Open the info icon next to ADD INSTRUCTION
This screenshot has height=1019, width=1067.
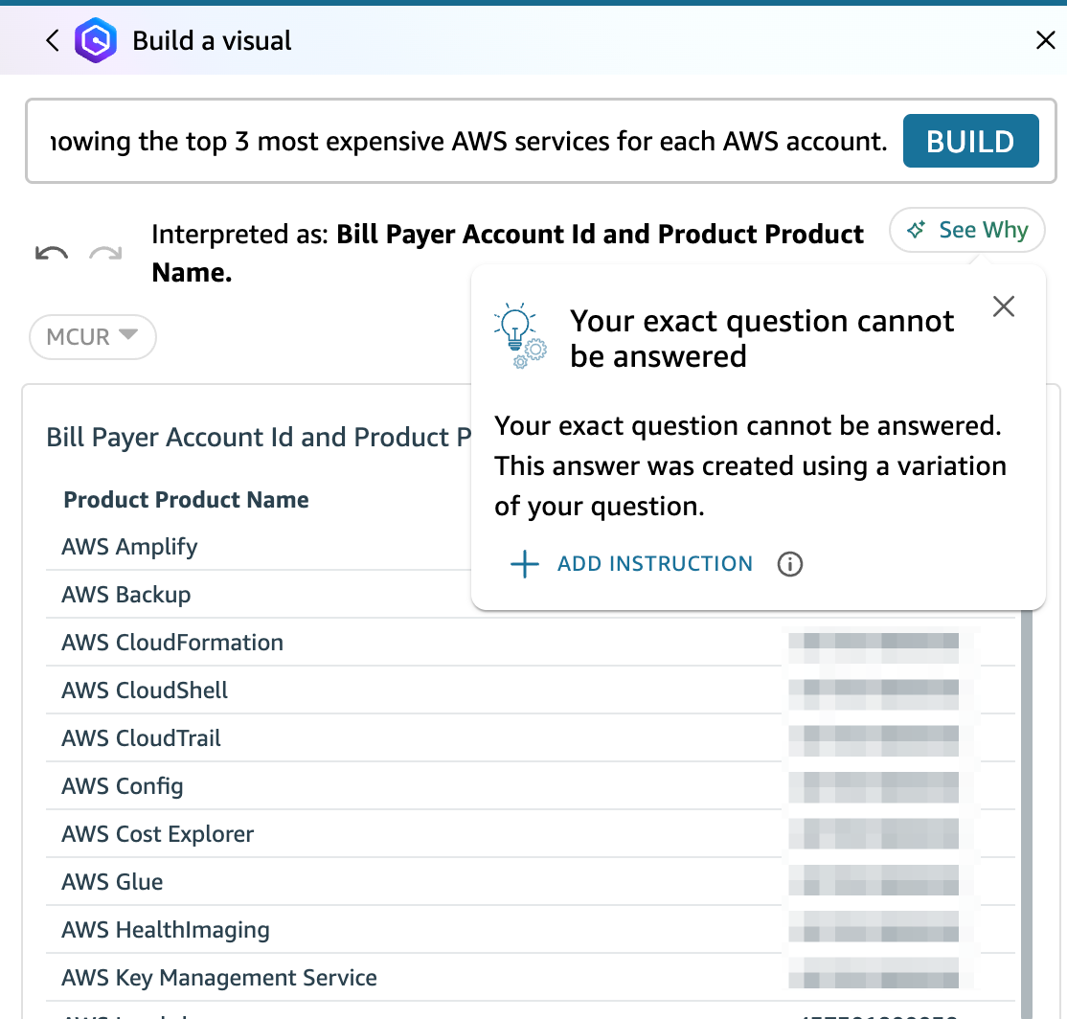[x=790, y=564]
